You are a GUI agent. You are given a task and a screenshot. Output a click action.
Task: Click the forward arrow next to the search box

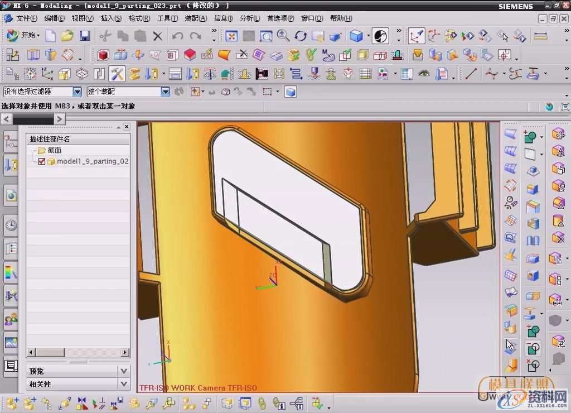pos(59,119)
